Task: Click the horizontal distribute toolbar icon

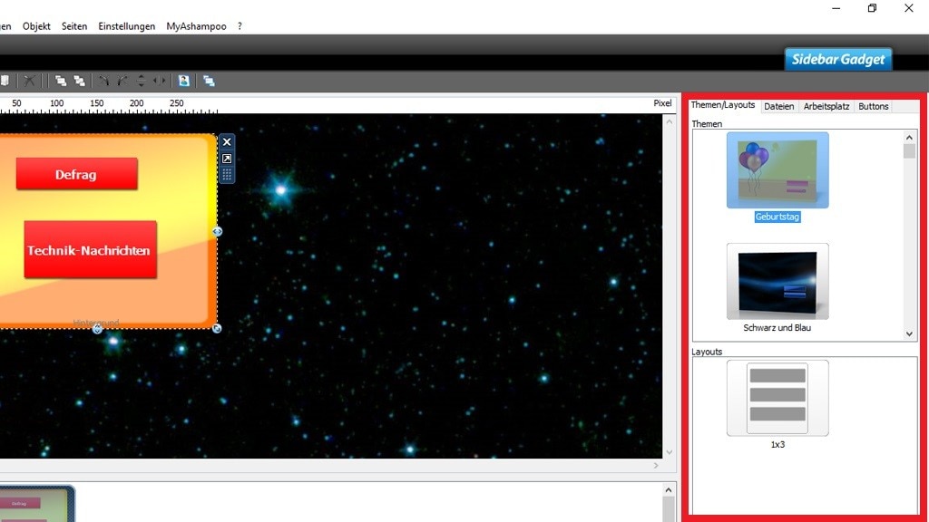Action: 160,80
